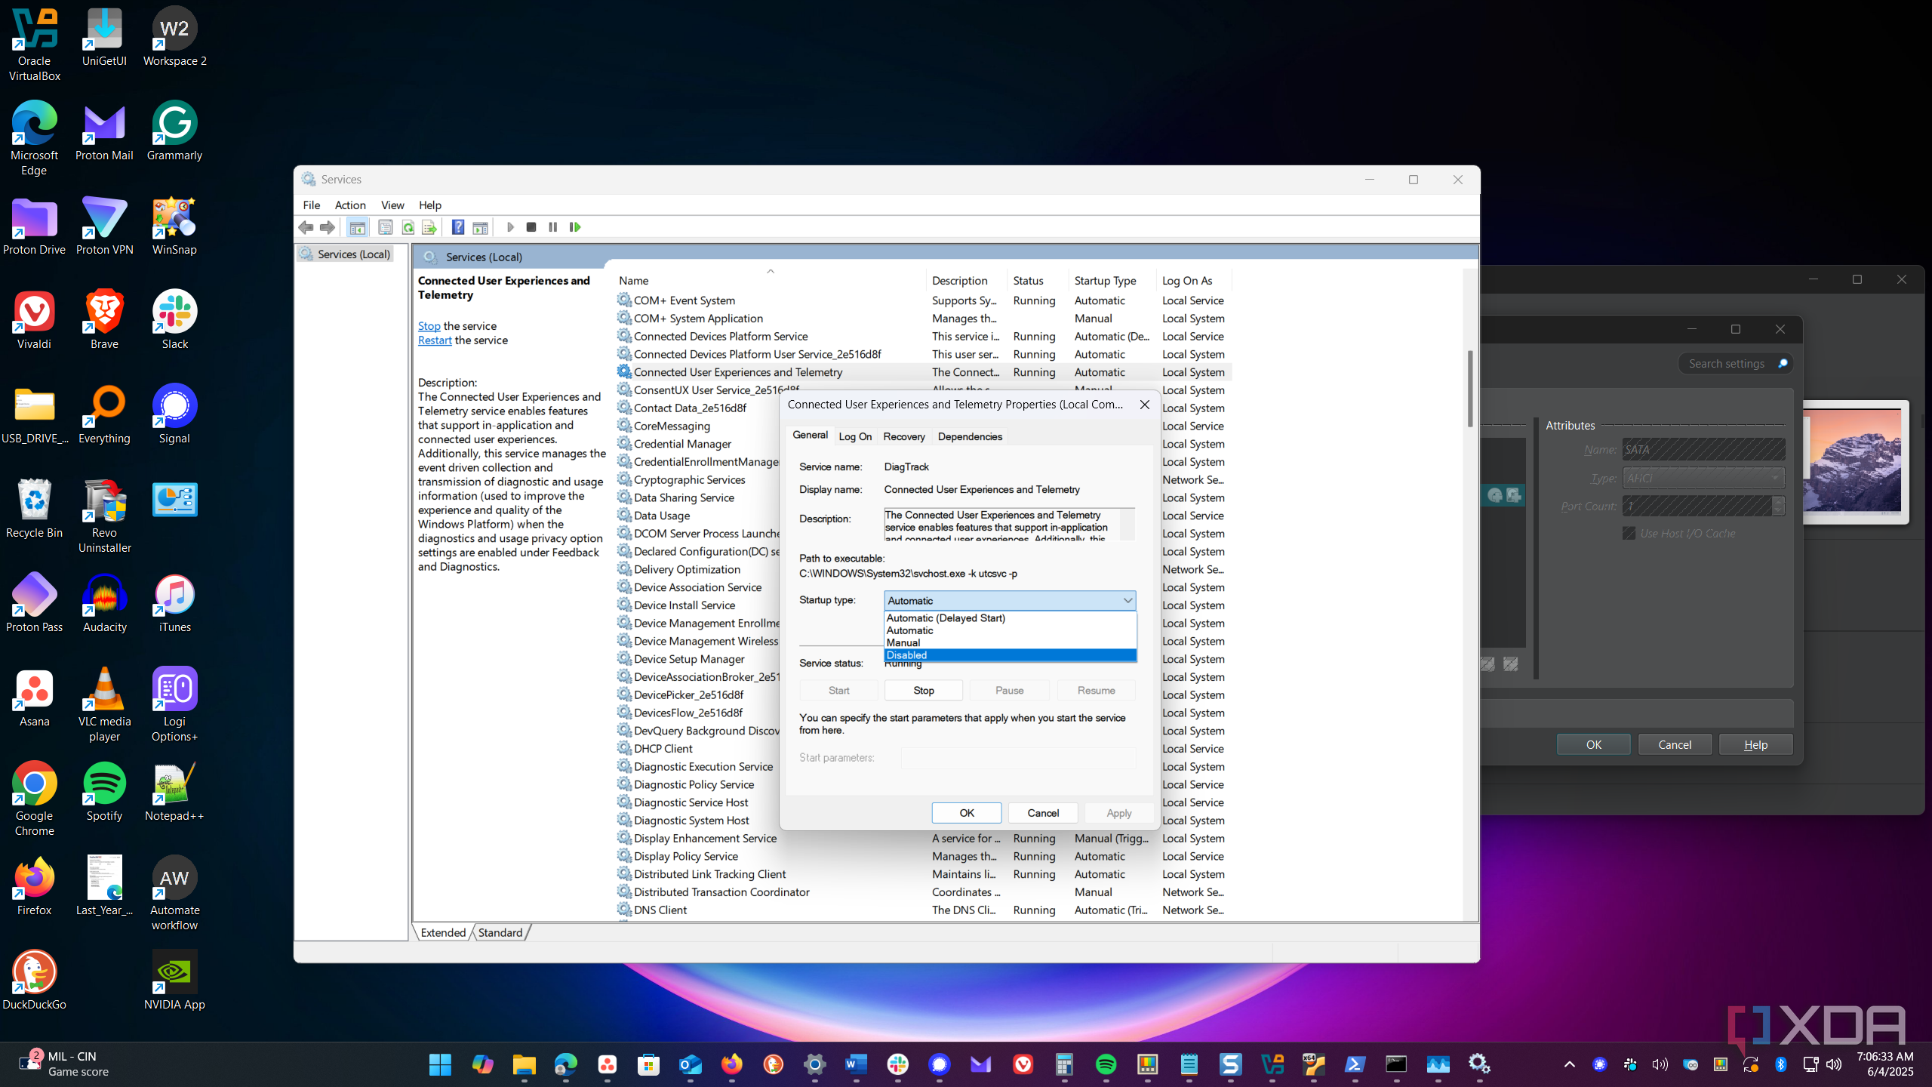Click the Stop button in service properties
This screenshot has width=1932, height=1087.
923,691
